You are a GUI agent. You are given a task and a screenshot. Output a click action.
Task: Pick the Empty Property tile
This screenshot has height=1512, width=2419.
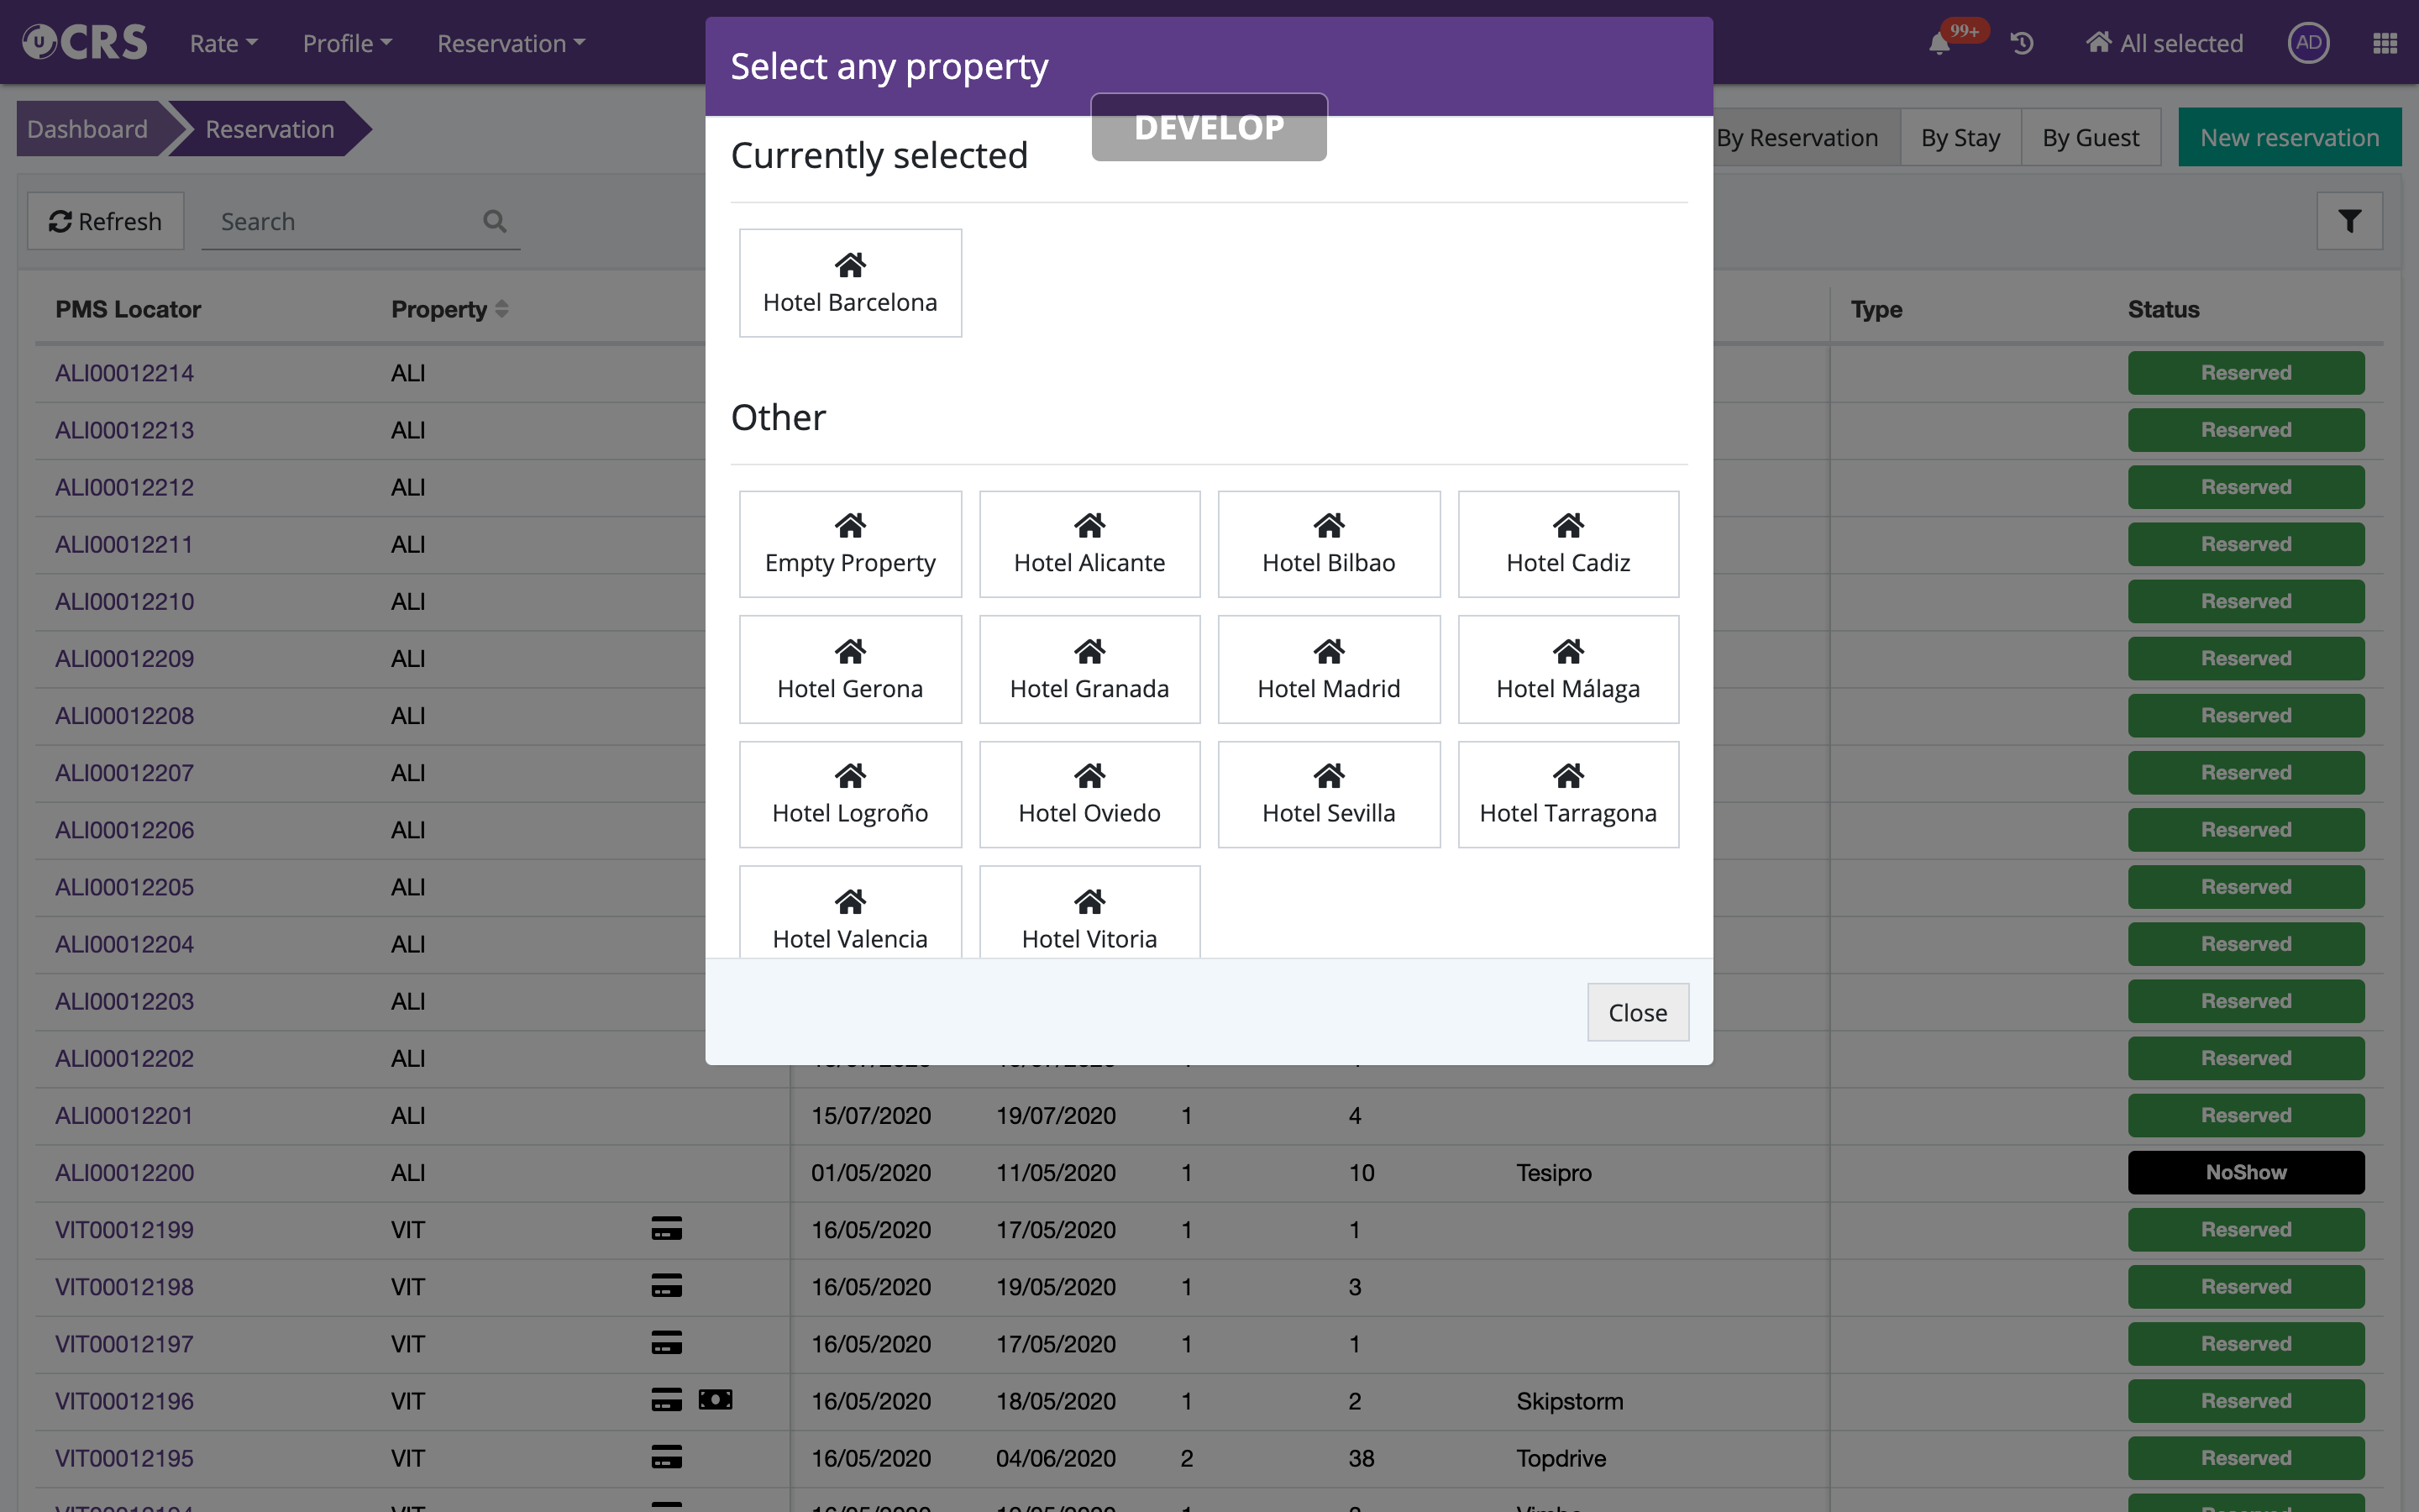(850, 544)
